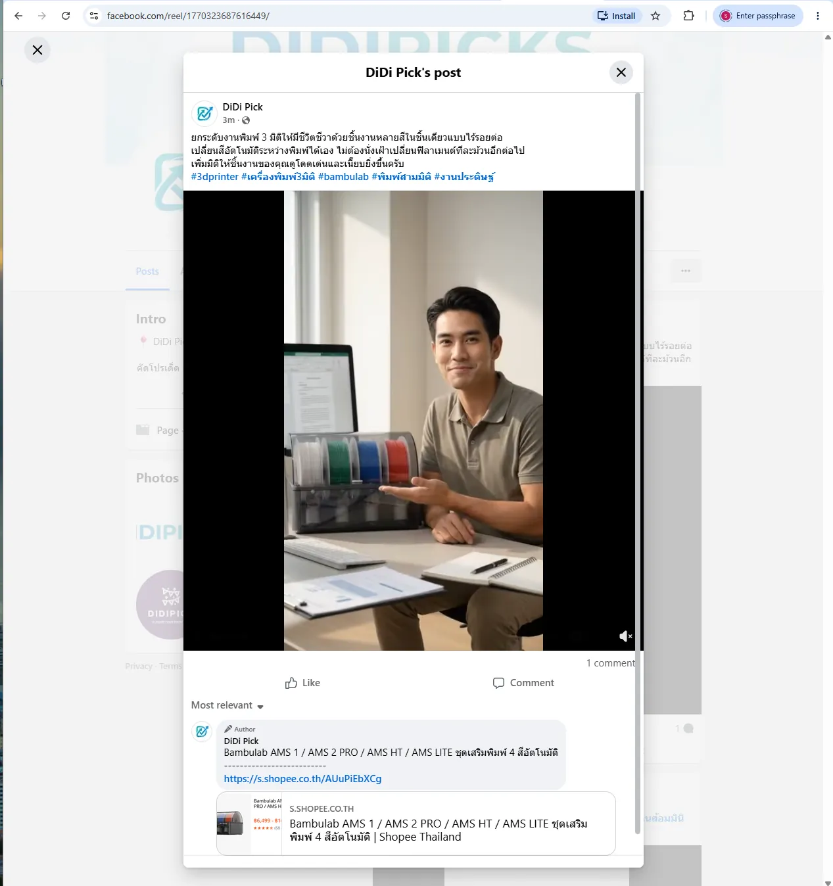Open the #3dprinter hashtag

pos(215,177)
